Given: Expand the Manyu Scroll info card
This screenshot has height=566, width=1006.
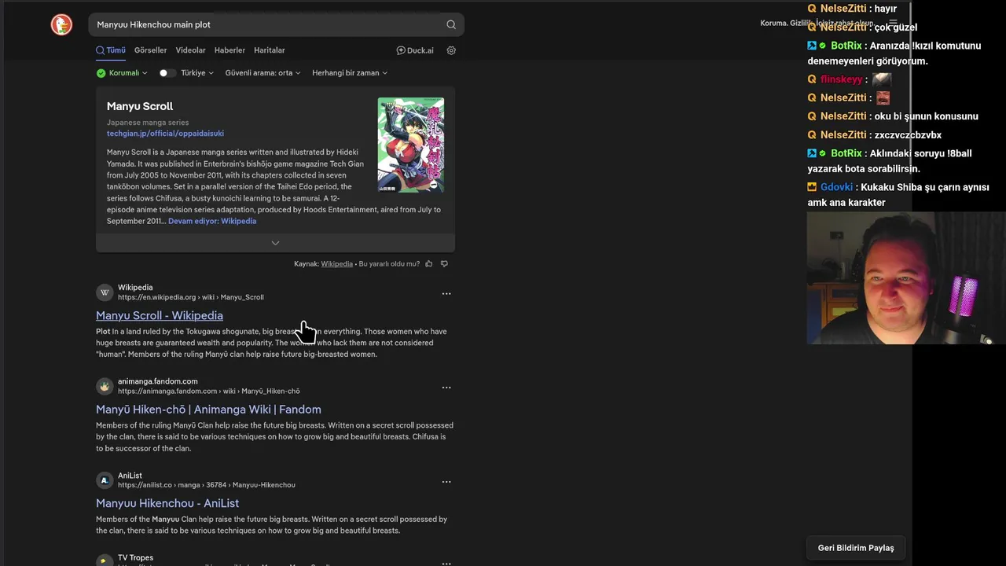Looking at the screenshot, I should (x=275, y=243).
